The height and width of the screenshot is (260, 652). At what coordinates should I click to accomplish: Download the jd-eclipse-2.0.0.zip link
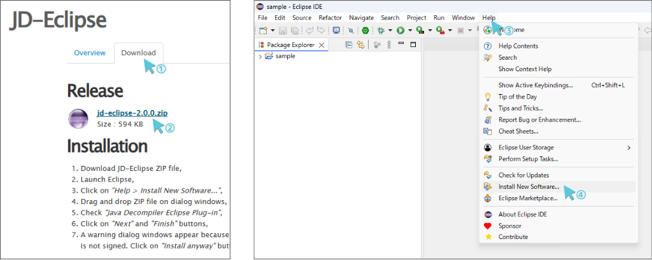[132, 113]
